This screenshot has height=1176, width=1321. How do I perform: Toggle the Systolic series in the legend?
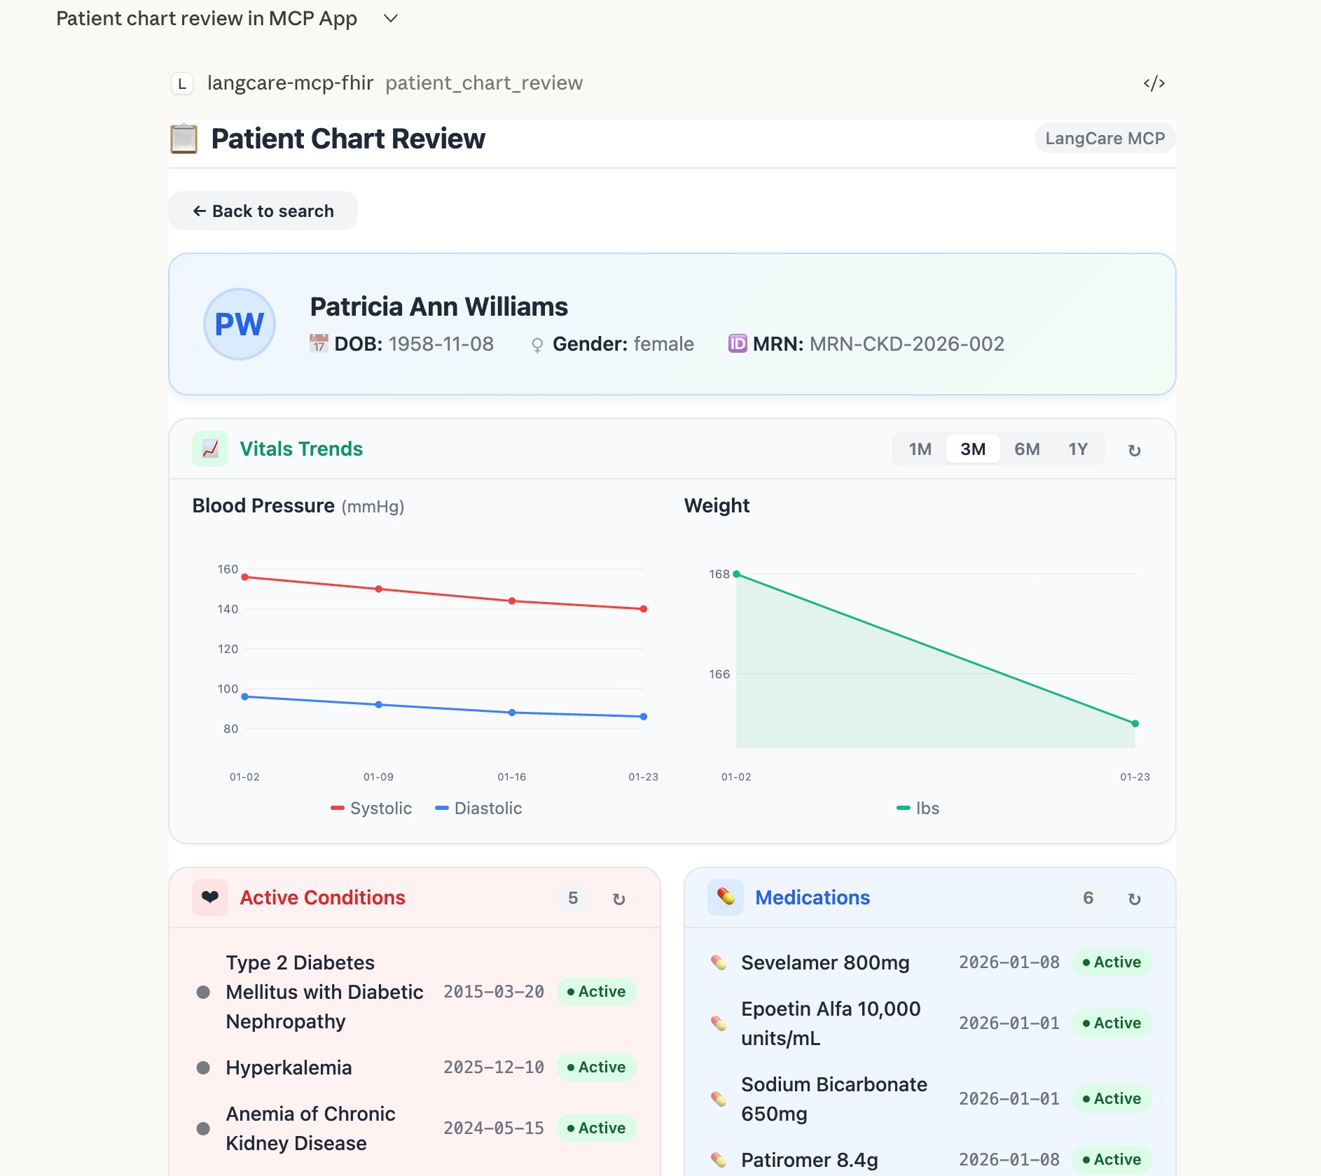[371, 808]
